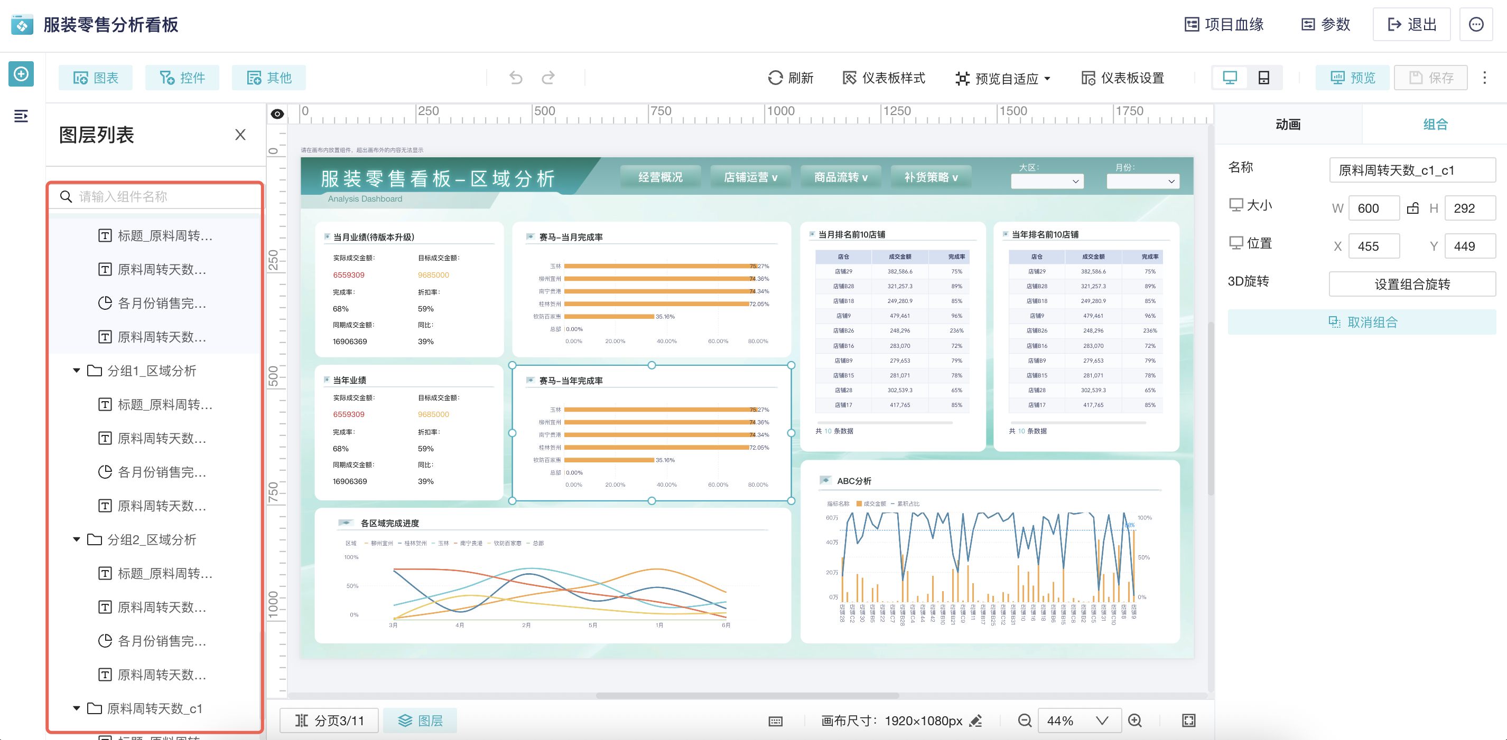Click the refresh 刷新 icon
1507x740 pixels.
pyautogui.click(x=775, y=78)
